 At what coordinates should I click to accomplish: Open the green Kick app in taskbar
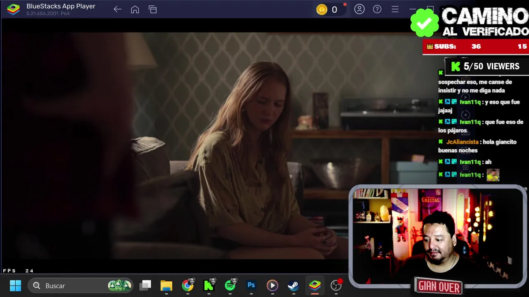209,285
